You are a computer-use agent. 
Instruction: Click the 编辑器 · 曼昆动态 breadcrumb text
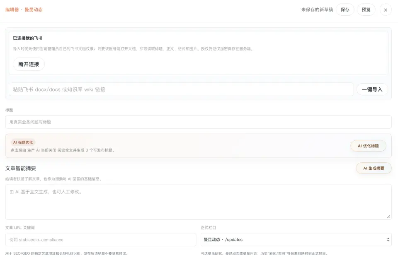pos(24,10)
